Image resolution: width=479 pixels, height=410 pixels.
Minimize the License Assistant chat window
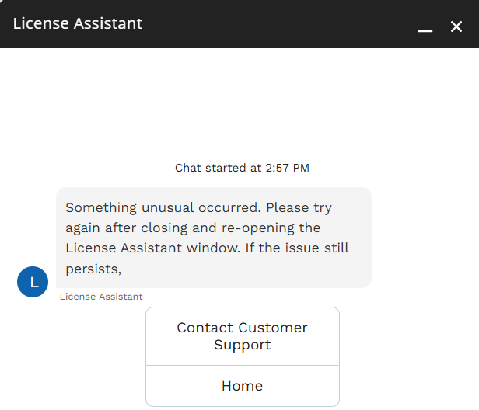tap(425, 27)
